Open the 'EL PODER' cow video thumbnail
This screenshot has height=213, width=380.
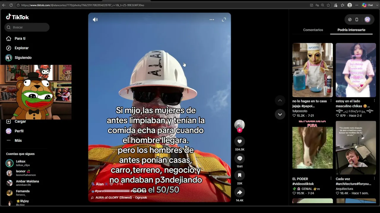[313, 145]
